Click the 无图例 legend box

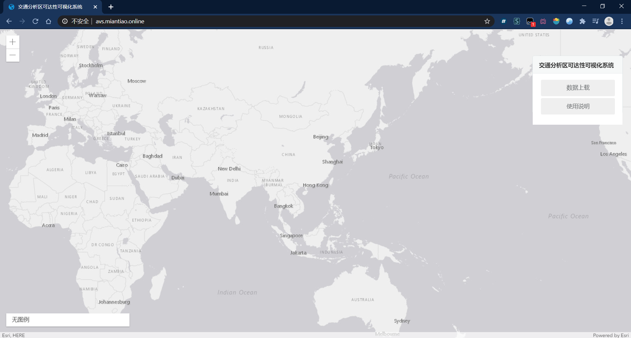tap(68, 320)
